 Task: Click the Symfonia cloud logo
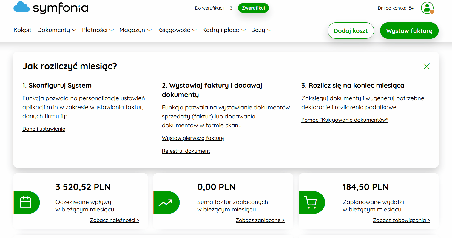[51, 8]
